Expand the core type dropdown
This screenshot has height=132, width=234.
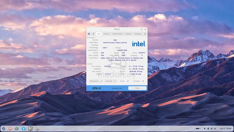coord(96,81)
